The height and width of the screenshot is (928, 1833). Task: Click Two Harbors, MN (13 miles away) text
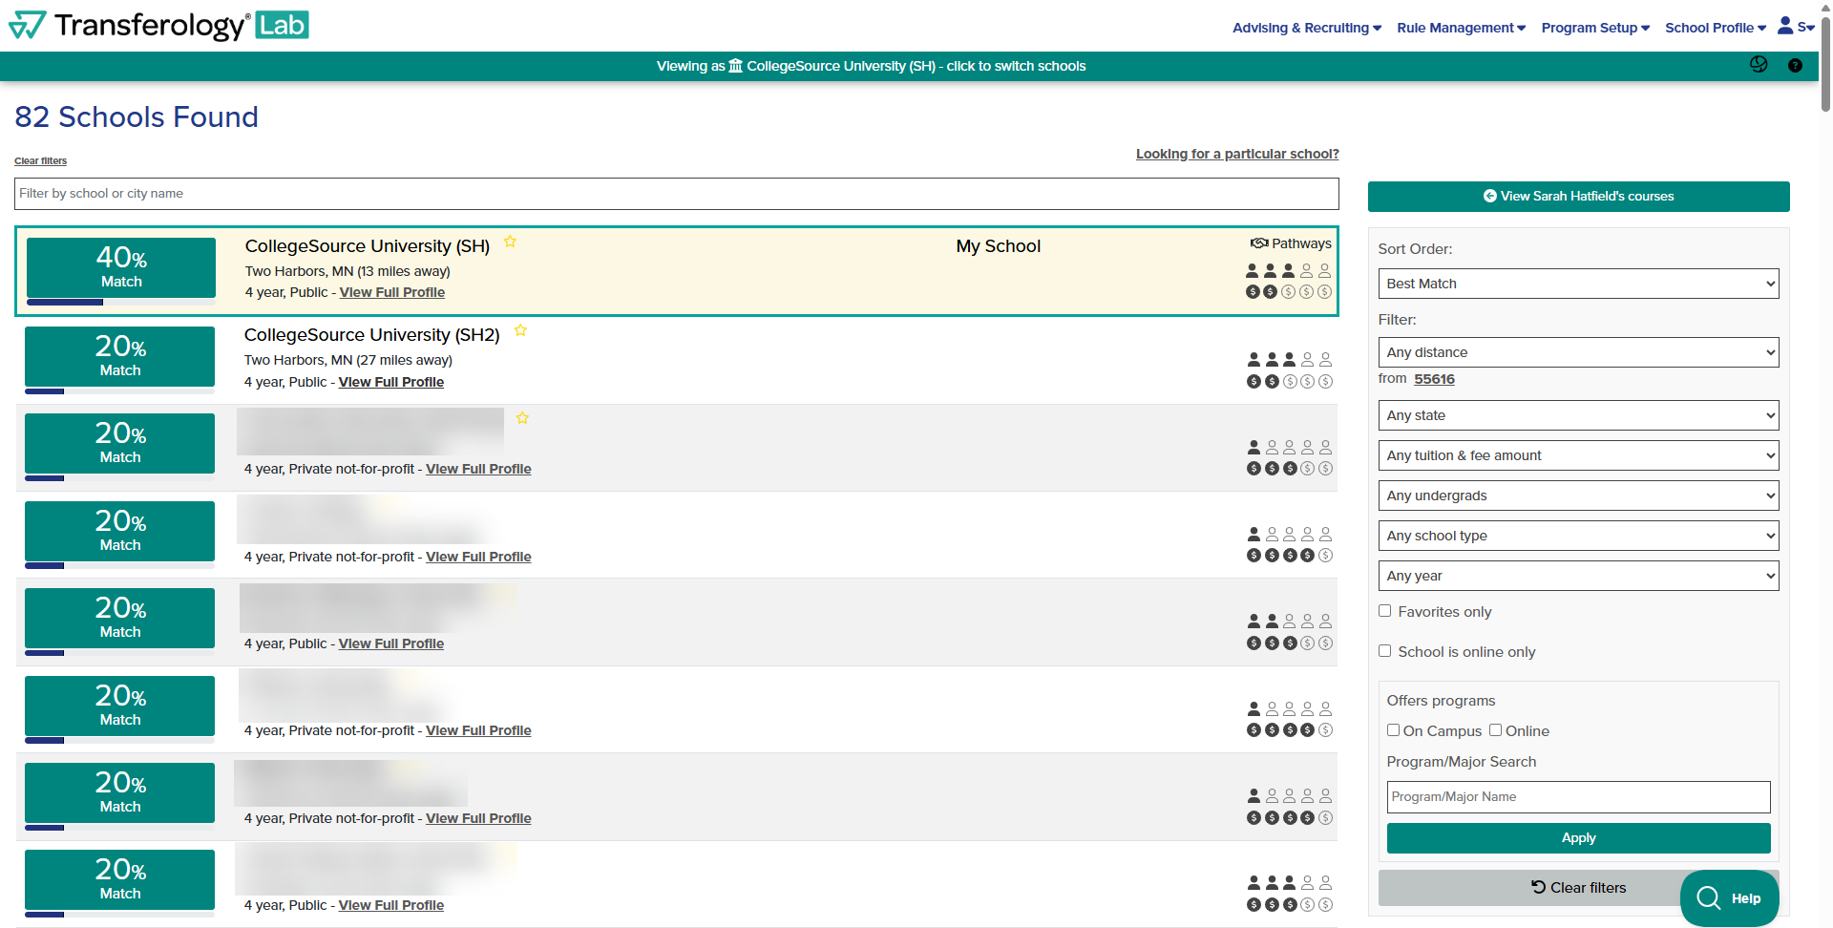pos(348,271)
